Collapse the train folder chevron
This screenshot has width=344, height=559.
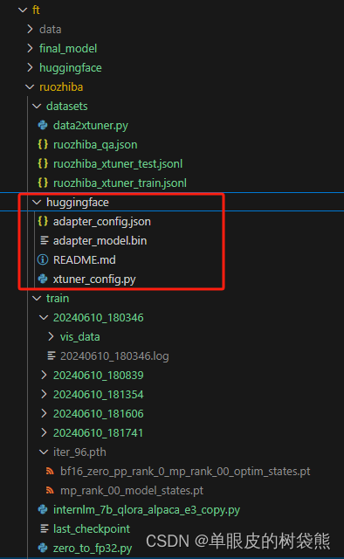pos(37,299)
